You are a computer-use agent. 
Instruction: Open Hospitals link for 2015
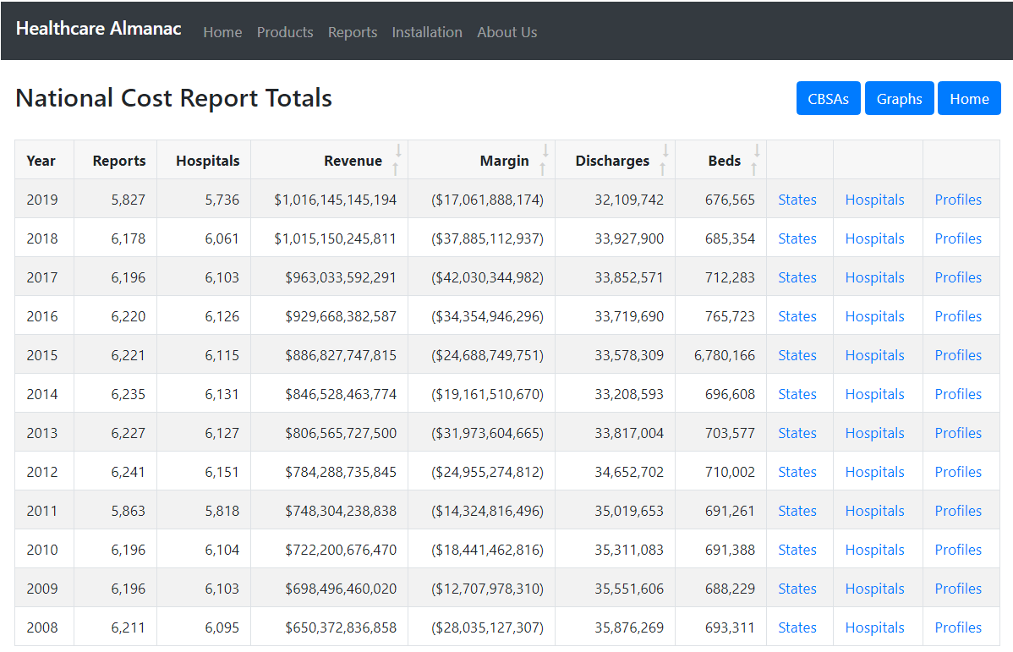pos(874,355)
